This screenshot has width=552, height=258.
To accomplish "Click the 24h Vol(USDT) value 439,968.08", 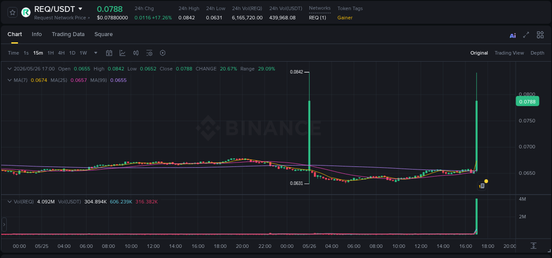I will [x=282, y=18].
